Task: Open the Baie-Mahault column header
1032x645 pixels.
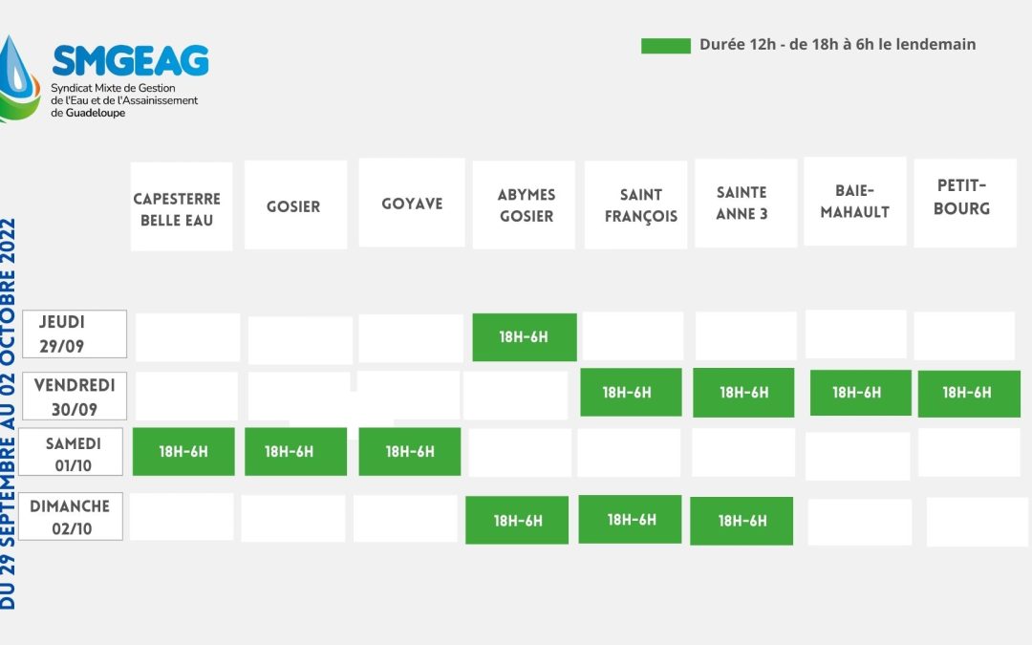Action: pyautogui.click(x=854, y=202)
